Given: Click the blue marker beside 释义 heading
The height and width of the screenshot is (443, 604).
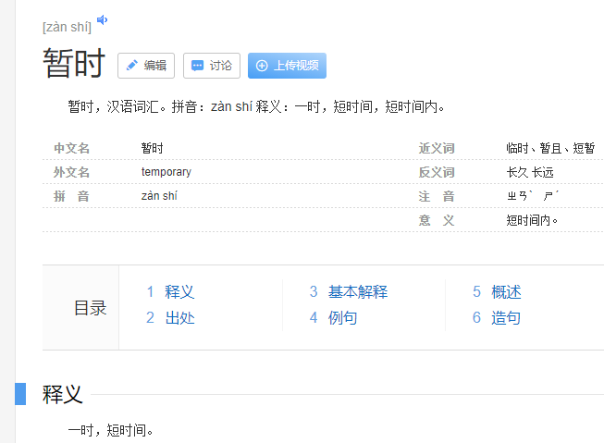Looking at the screenshot, I should click(x=20, y=394).
